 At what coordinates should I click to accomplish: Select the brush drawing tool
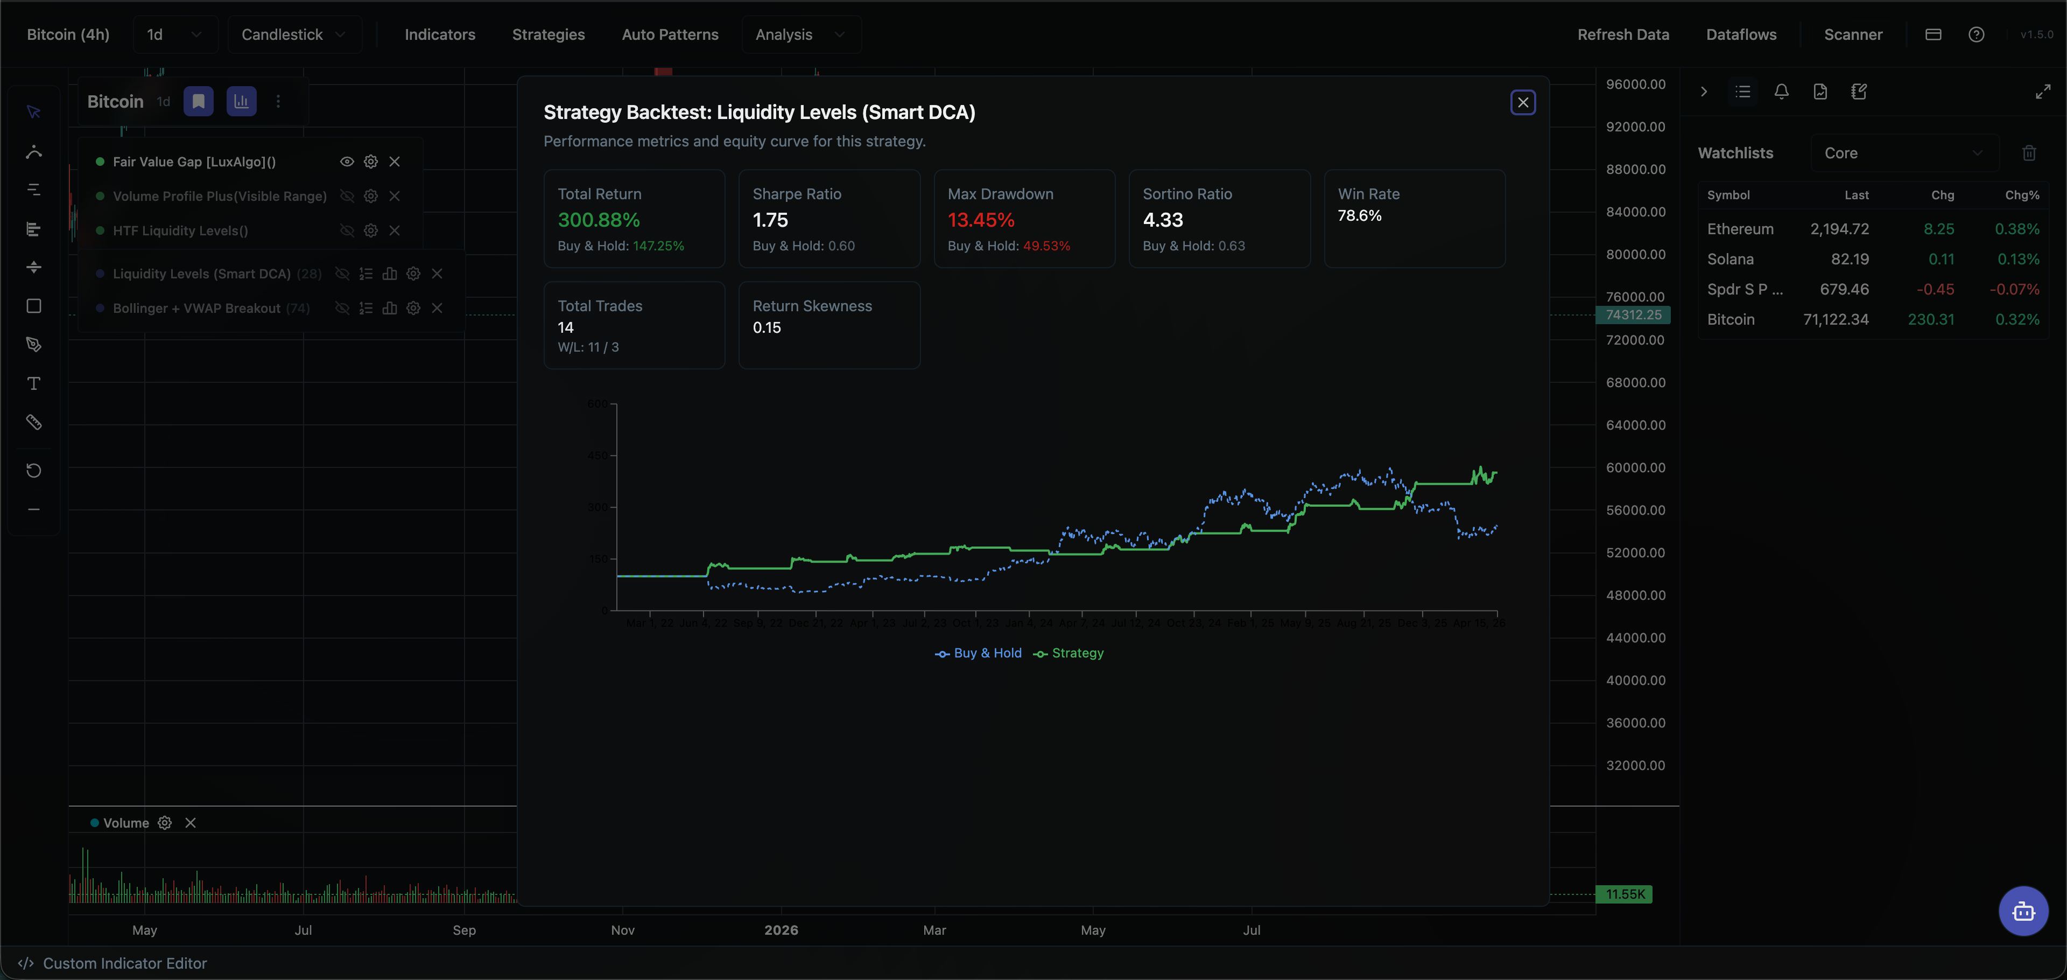[34, 344]
